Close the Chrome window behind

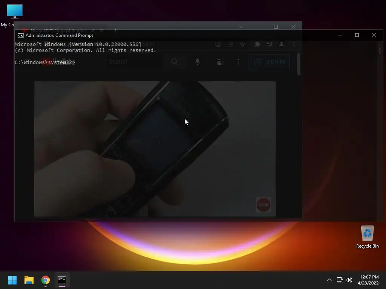click(293, 27)
